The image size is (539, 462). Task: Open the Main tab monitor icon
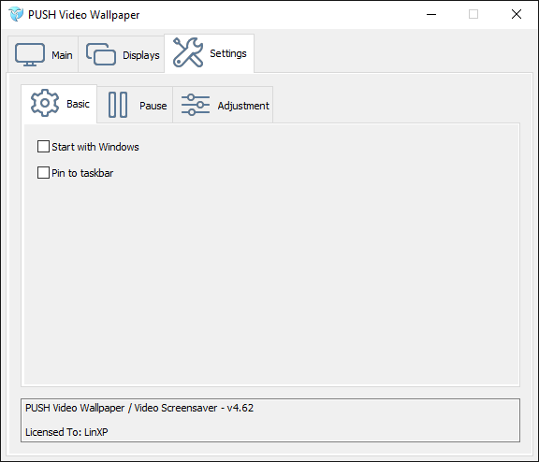pyautogui.click(x=30, y=54)
